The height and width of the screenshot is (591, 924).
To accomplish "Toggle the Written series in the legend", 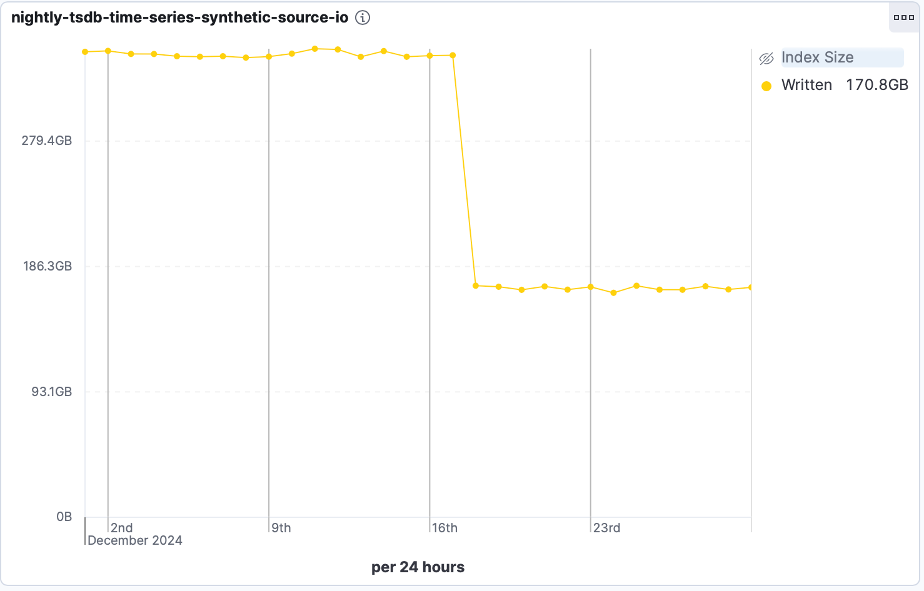I will 807,85.
